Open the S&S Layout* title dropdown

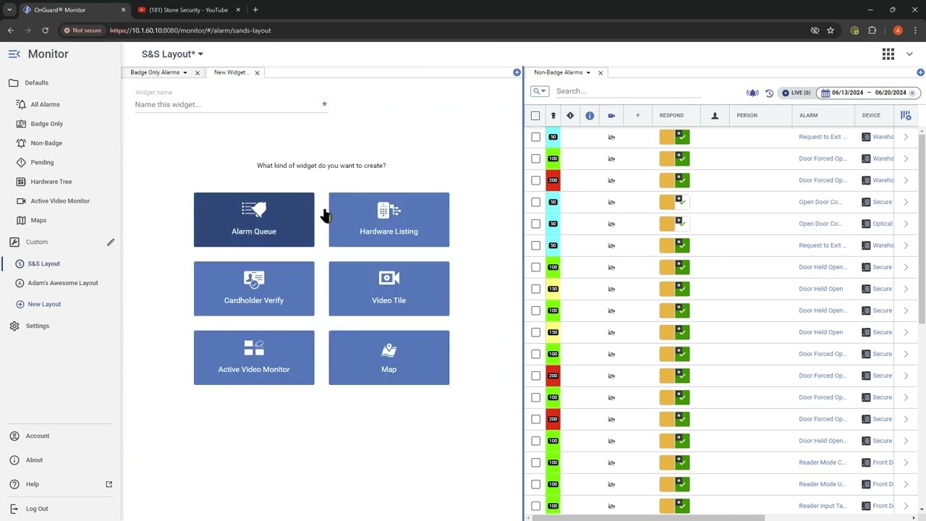[172, 54]
